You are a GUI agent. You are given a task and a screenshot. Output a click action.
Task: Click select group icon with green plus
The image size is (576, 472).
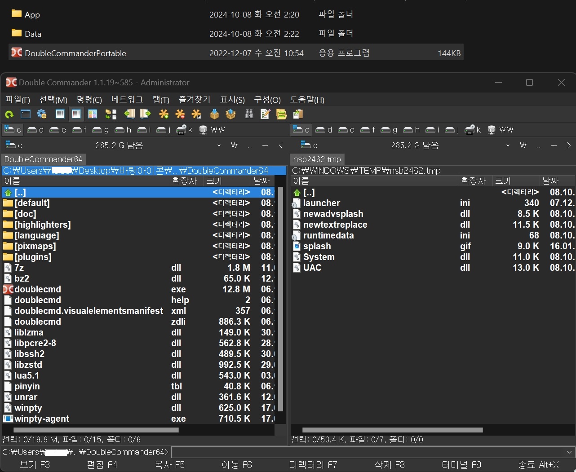point(164,114)
